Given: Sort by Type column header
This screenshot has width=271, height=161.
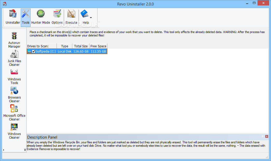Looking at the screenshot, I should pyautogui.click(x=65, y=46).
